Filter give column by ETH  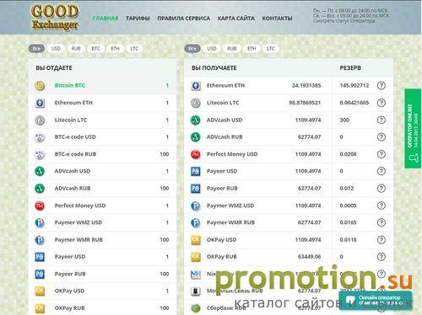[x=115, y=49]
